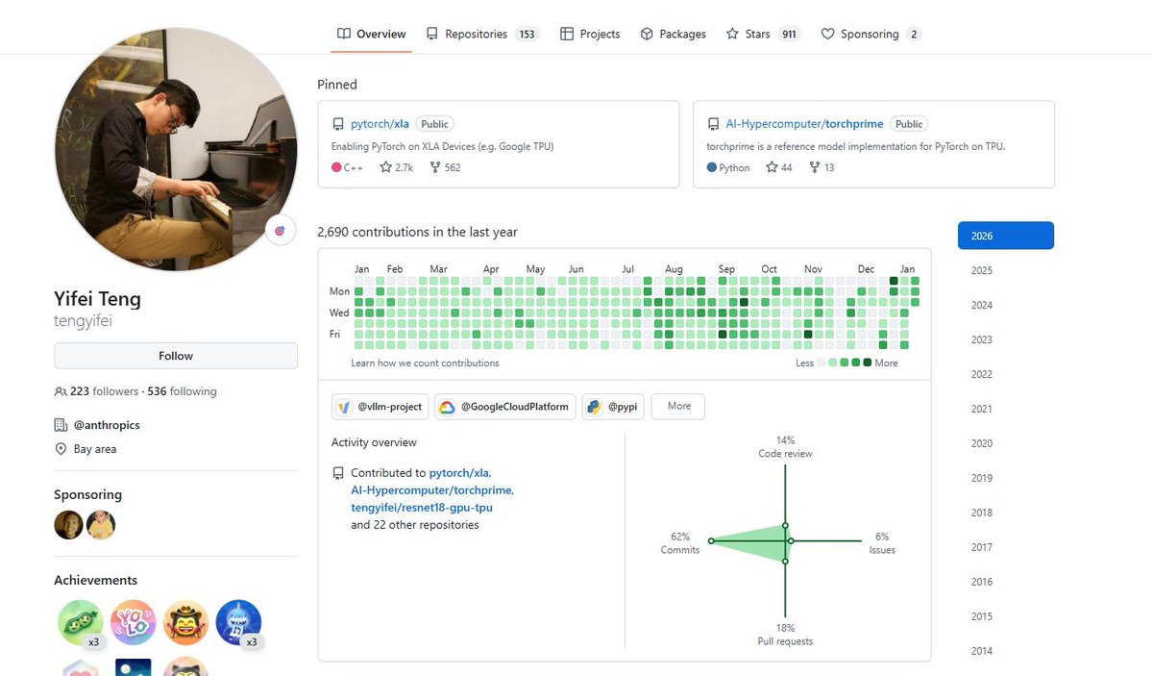Open the Overview tab

[371, 34]
